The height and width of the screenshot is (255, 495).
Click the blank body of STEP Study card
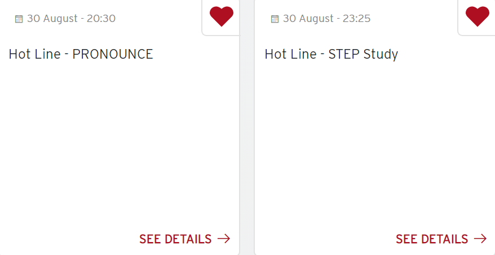[375, 141]
